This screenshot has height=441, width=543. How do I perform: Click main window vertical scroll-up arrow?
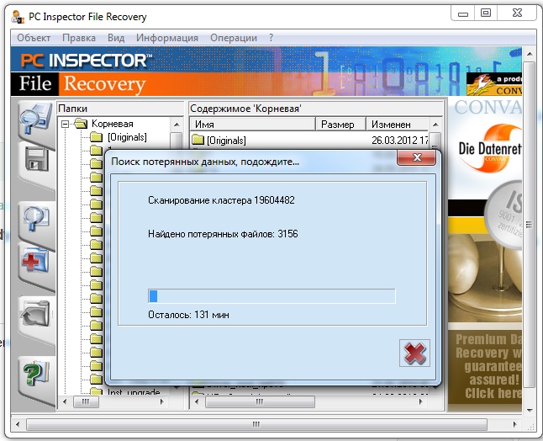click(x=530, y=54)
